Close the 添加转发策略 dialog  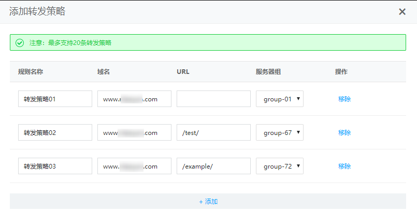(x=402, y=11)
